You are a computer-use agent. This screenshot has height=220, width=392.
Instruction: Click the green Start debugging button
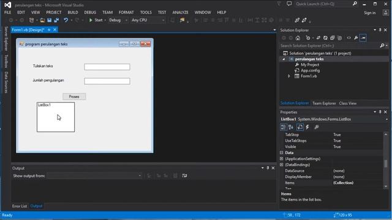click(x=96, y=20)
